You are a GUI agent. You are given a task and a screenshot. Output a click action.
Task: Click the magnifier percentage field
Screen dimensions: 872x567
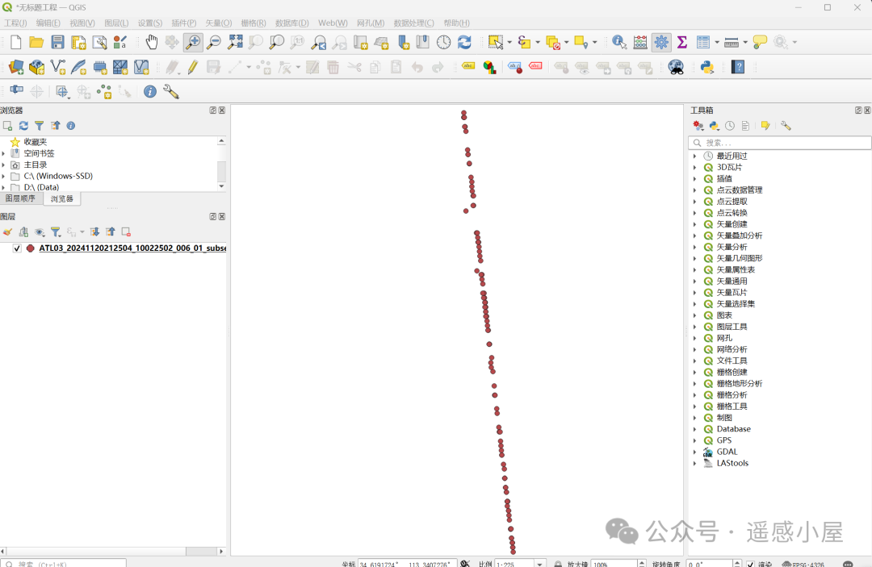pyautogui.click(x=613, y=564)
